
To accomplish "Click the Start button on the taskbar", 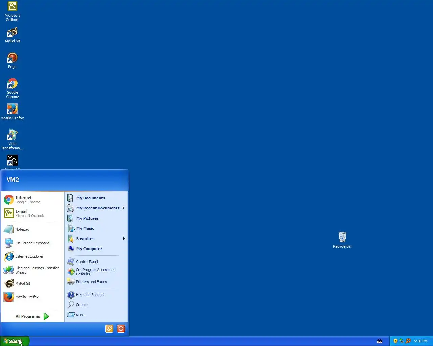I will tap(15, 341).
